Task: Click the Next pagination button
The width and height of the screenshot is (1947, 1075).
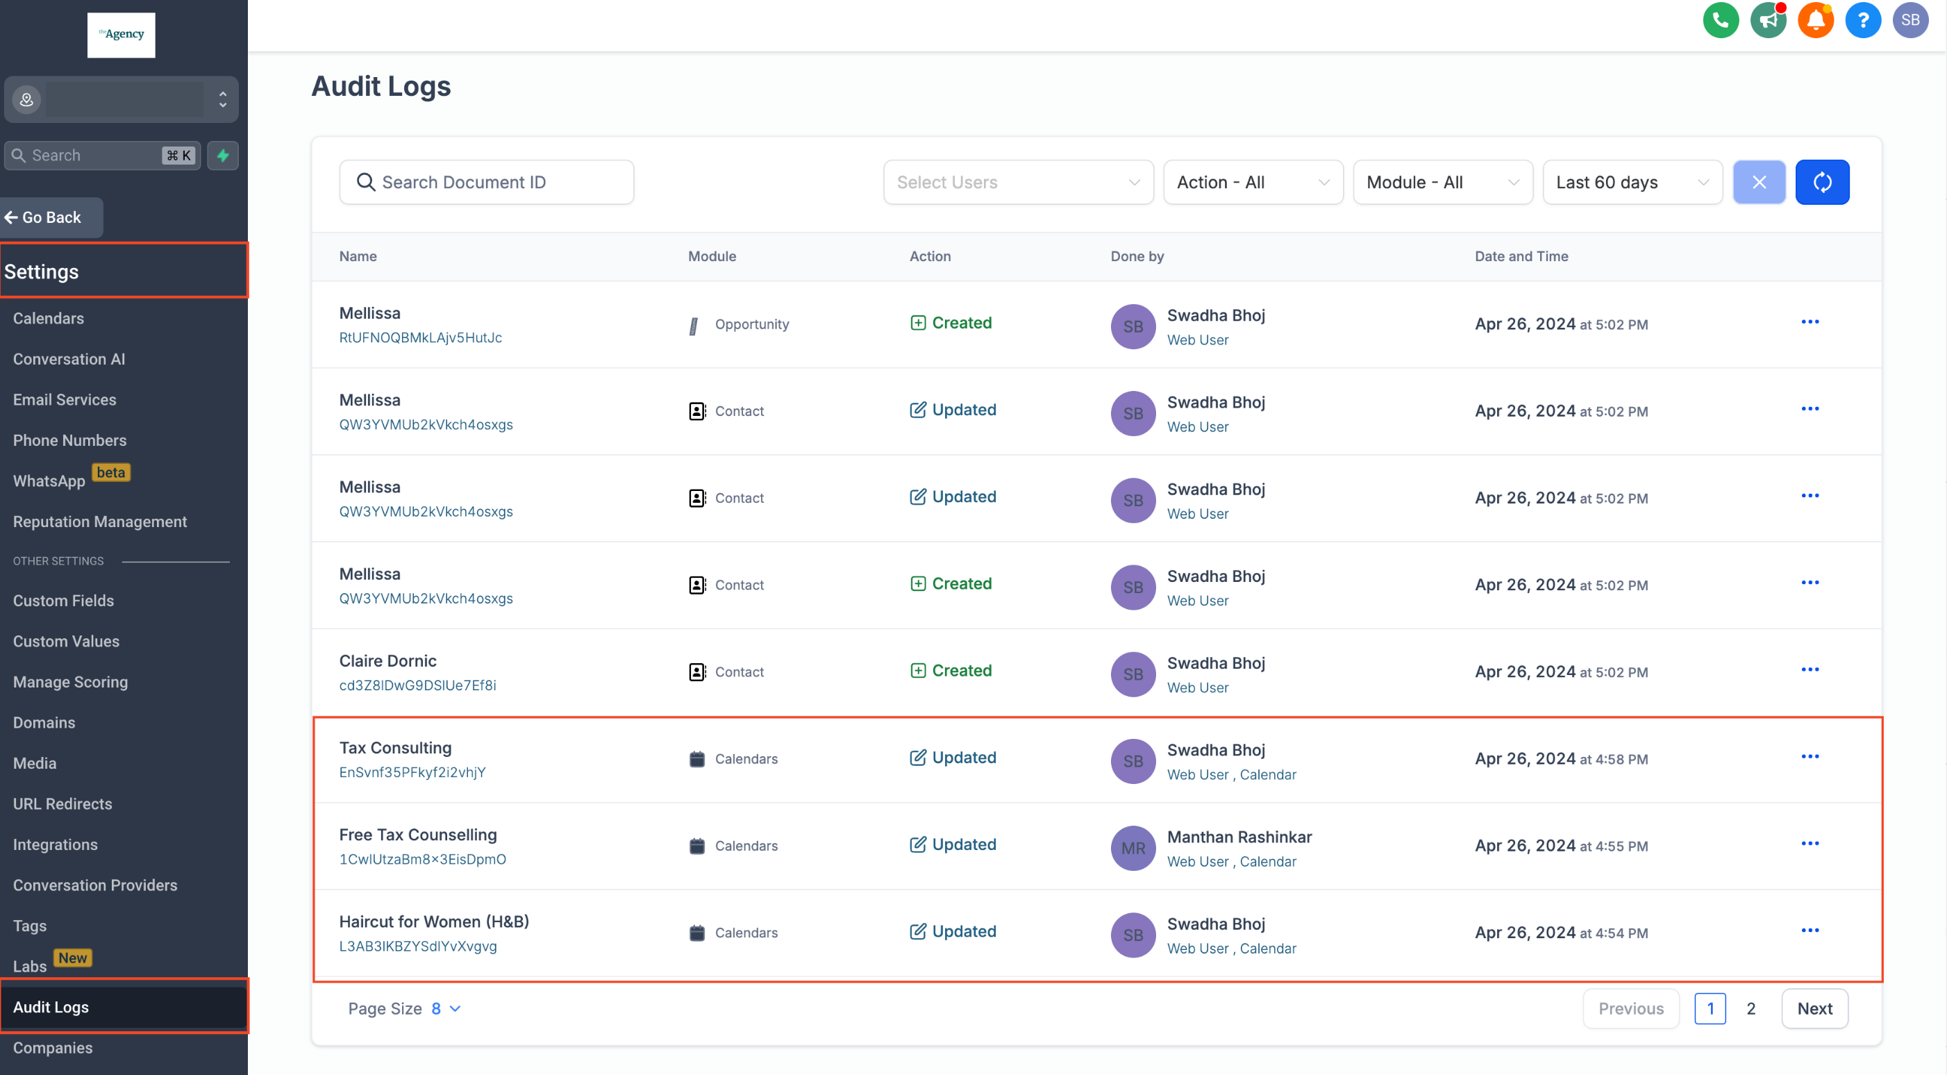Action: click(1814, 1008)
